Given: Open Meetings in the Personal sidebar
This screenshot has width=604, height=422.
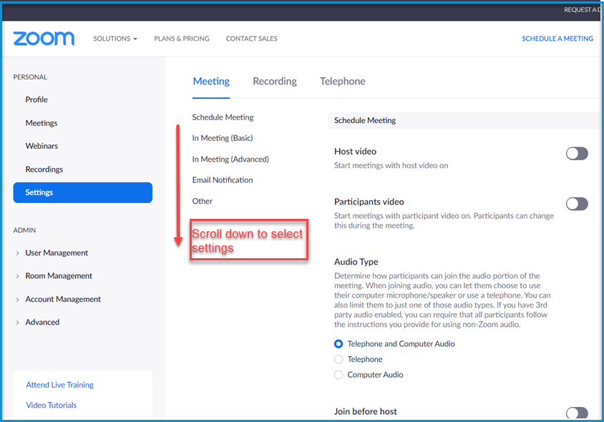Looking at the screenshot, I should tap(42, 123).
